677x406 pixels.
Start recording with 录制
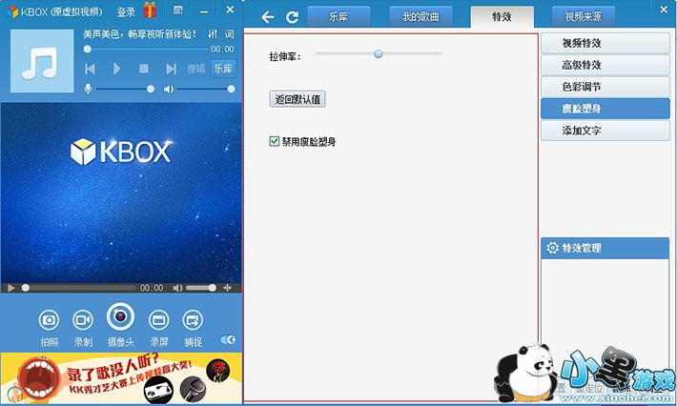(x=83, y=319)
